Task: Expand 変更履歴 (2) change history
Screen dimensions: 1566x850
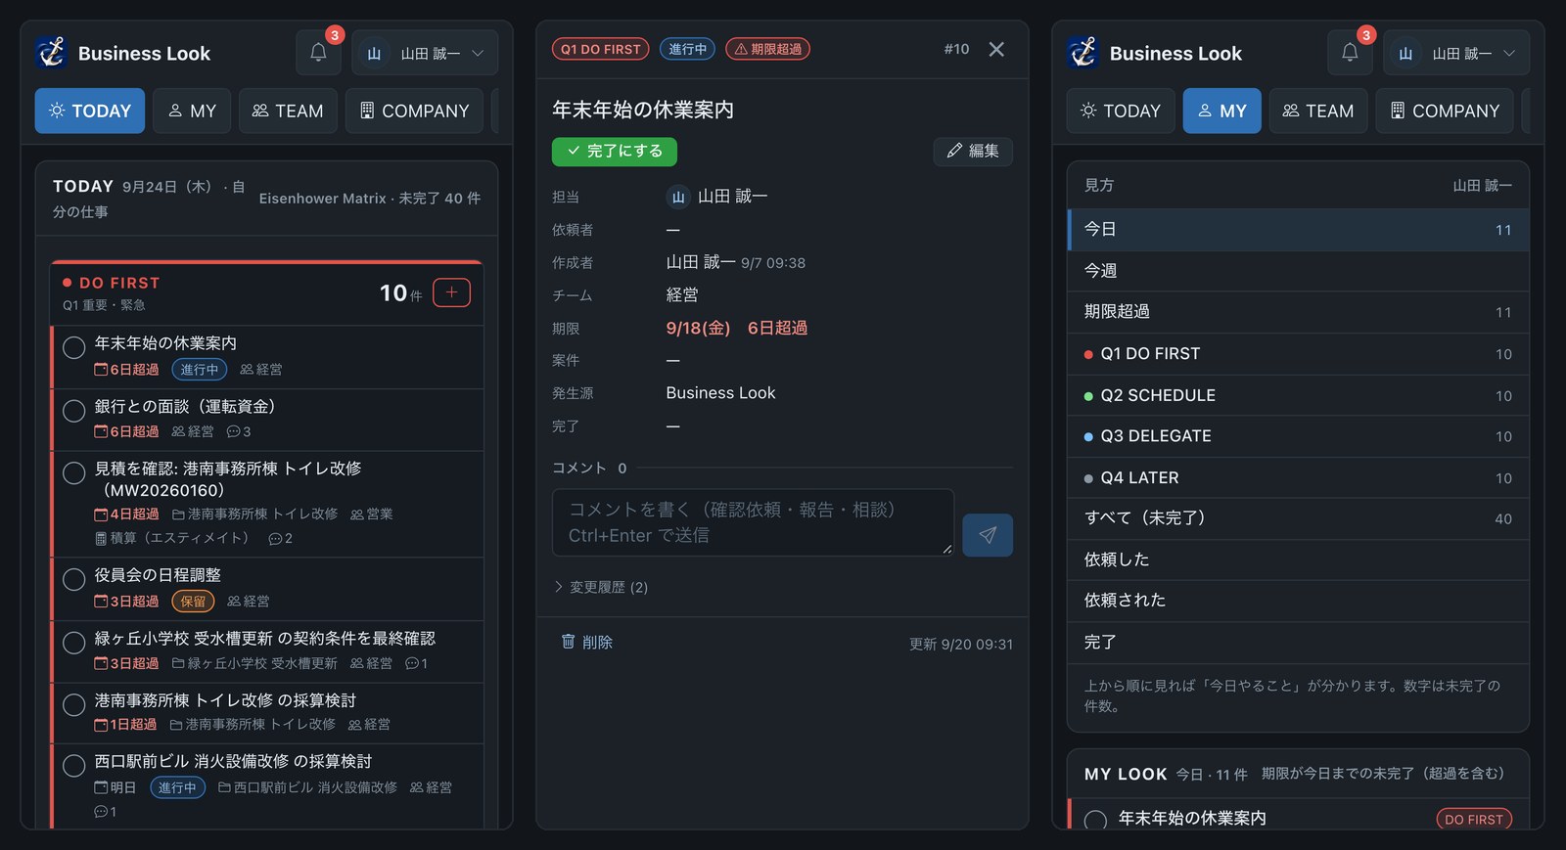Action: tap(601, 587)
